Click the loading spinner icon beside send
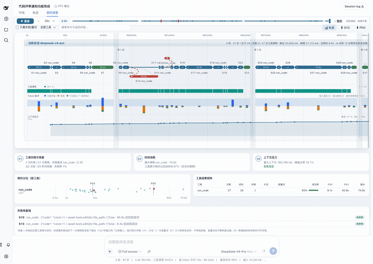The width and height of the screenshot is (373, 264). click(264, 252)
